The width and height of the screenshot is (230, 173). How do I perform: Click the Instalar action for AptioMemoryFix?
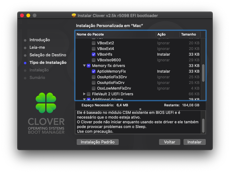click(x=164, y=71)
